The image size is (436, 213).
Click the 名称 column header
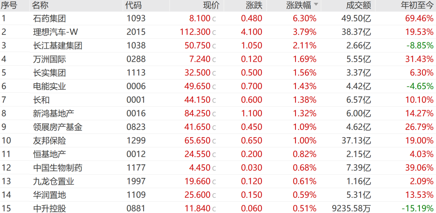point(41,5)
